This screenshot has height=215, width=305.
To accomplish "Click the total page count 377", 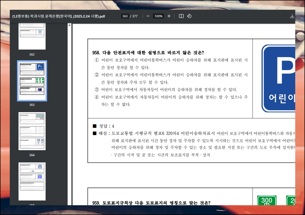I will pos(135,16).
